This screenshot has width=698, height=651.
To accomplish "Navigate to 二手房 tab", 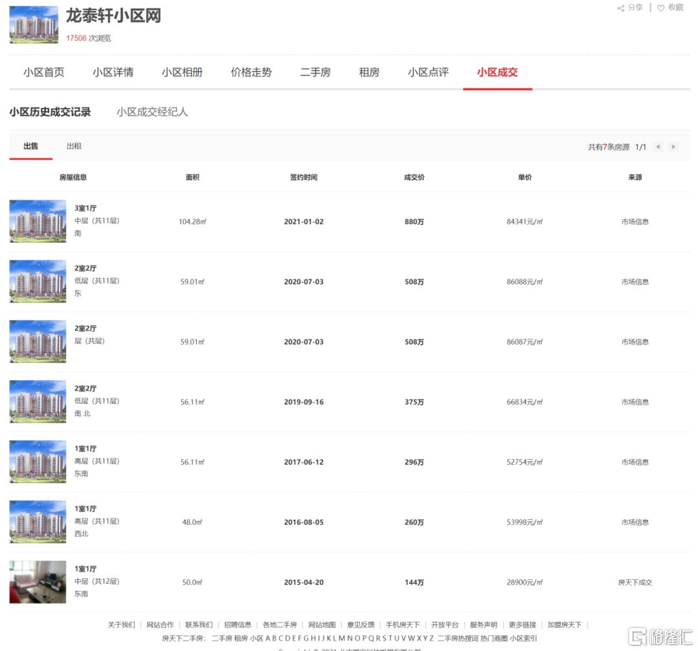I will (x=315, y=72).
